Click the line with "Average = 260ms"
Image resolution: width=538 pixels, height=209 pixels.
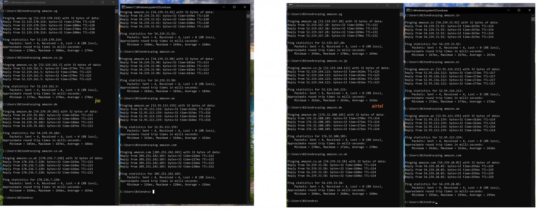tap(336, 194)
